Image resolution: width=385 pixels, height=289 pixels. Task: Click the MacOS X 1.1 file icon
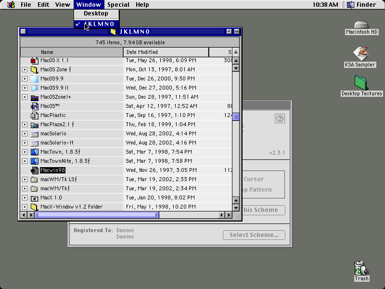34,61
